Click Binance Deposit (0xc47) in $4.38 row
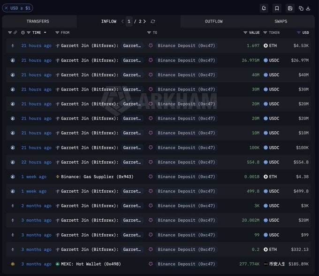Screen dimensions: 319x276 pyautogui.click(x=186, y=177)
